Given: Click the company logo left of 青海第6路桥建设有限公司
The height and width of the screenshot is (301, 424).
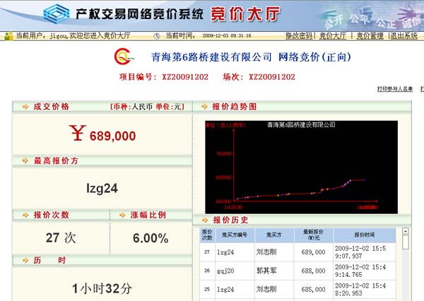Looking at the screenshot, I should 121,57.
